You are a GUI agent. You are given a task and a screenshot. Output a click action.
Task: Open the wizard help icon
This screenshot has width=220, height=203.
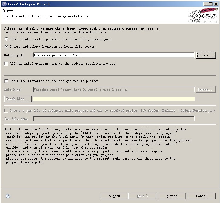pos(8,196)
